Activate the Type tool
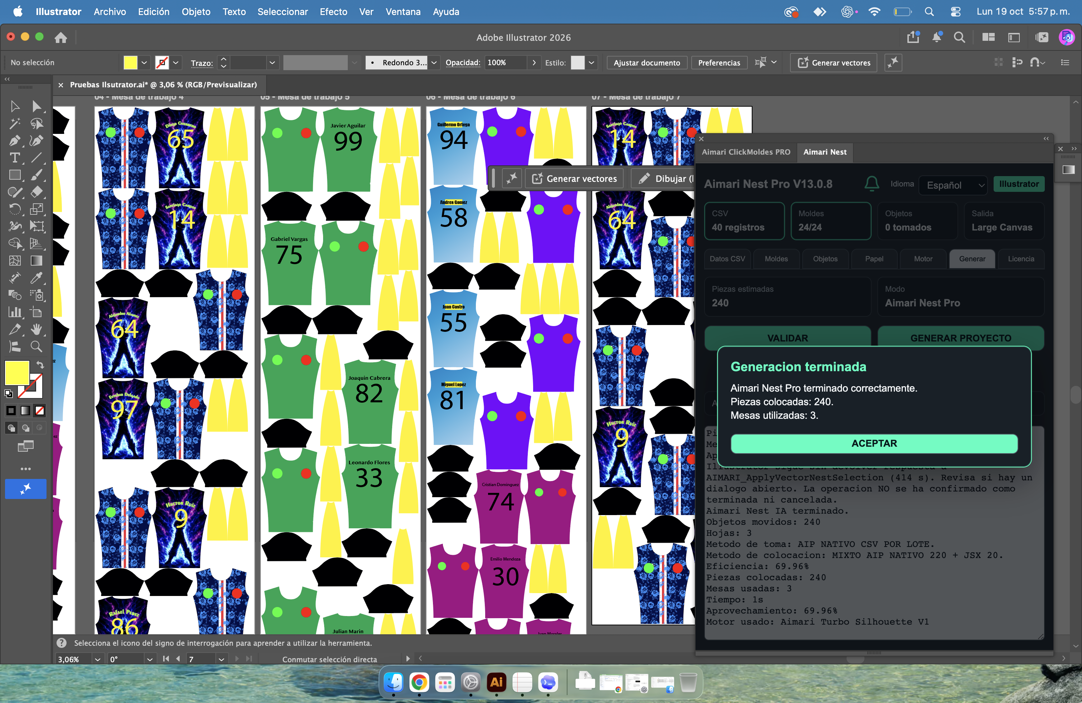The height and width of the screenshot is (703, 1082). pos(15,158)
